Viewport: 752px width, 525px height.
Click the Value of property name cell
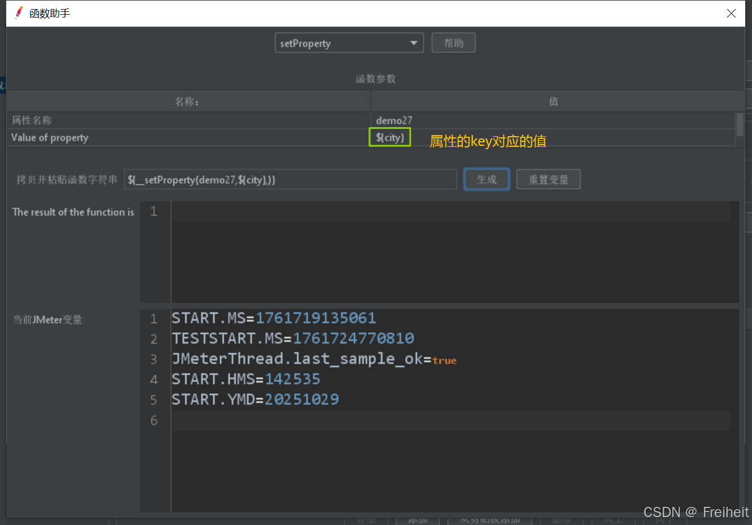click(x=189, y=137)
